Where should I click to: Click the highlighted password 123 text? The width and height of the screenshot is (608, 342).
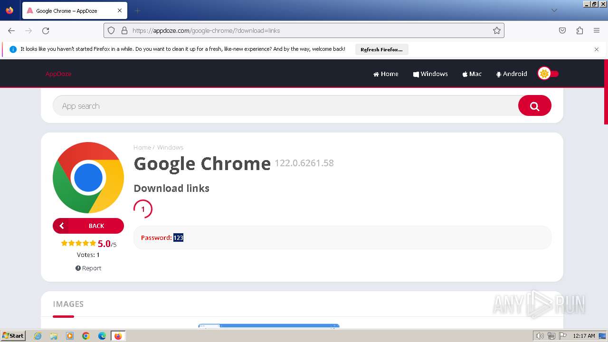178,237
